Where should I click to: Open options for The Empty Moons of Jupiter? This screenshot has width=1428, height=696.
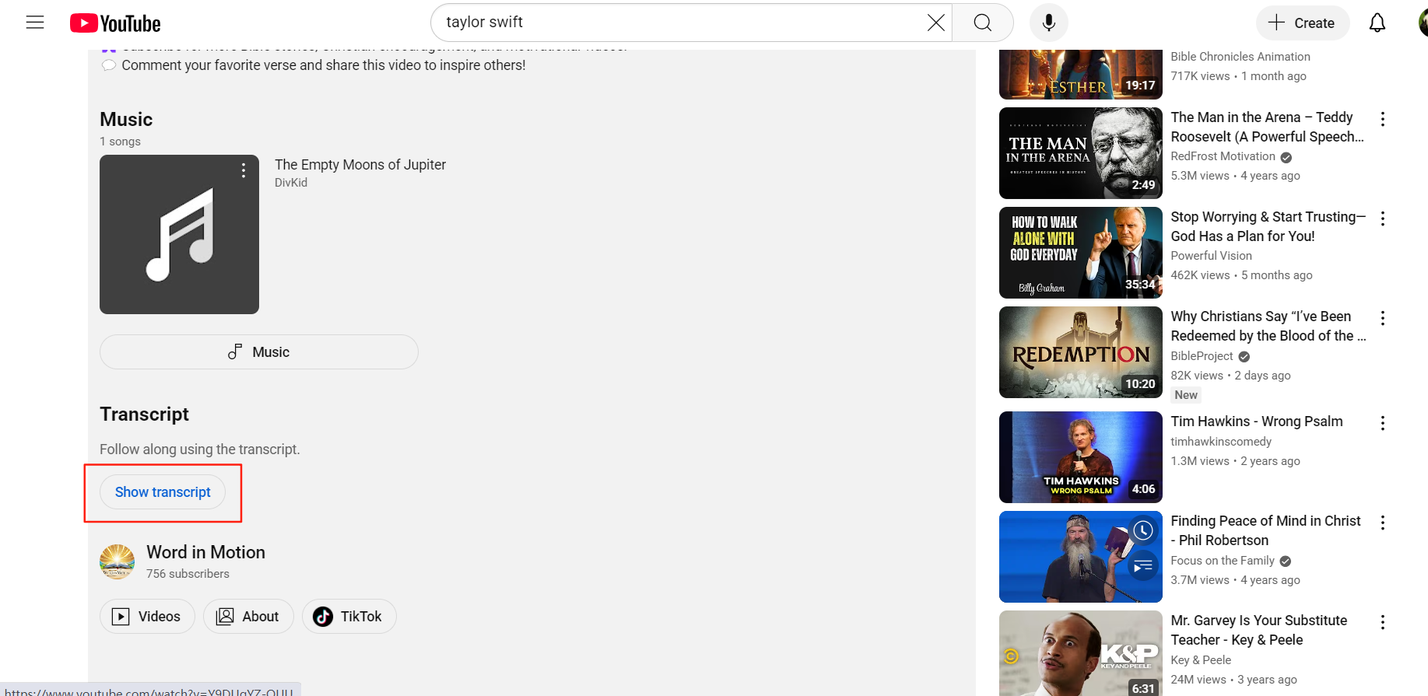point(244,170)
